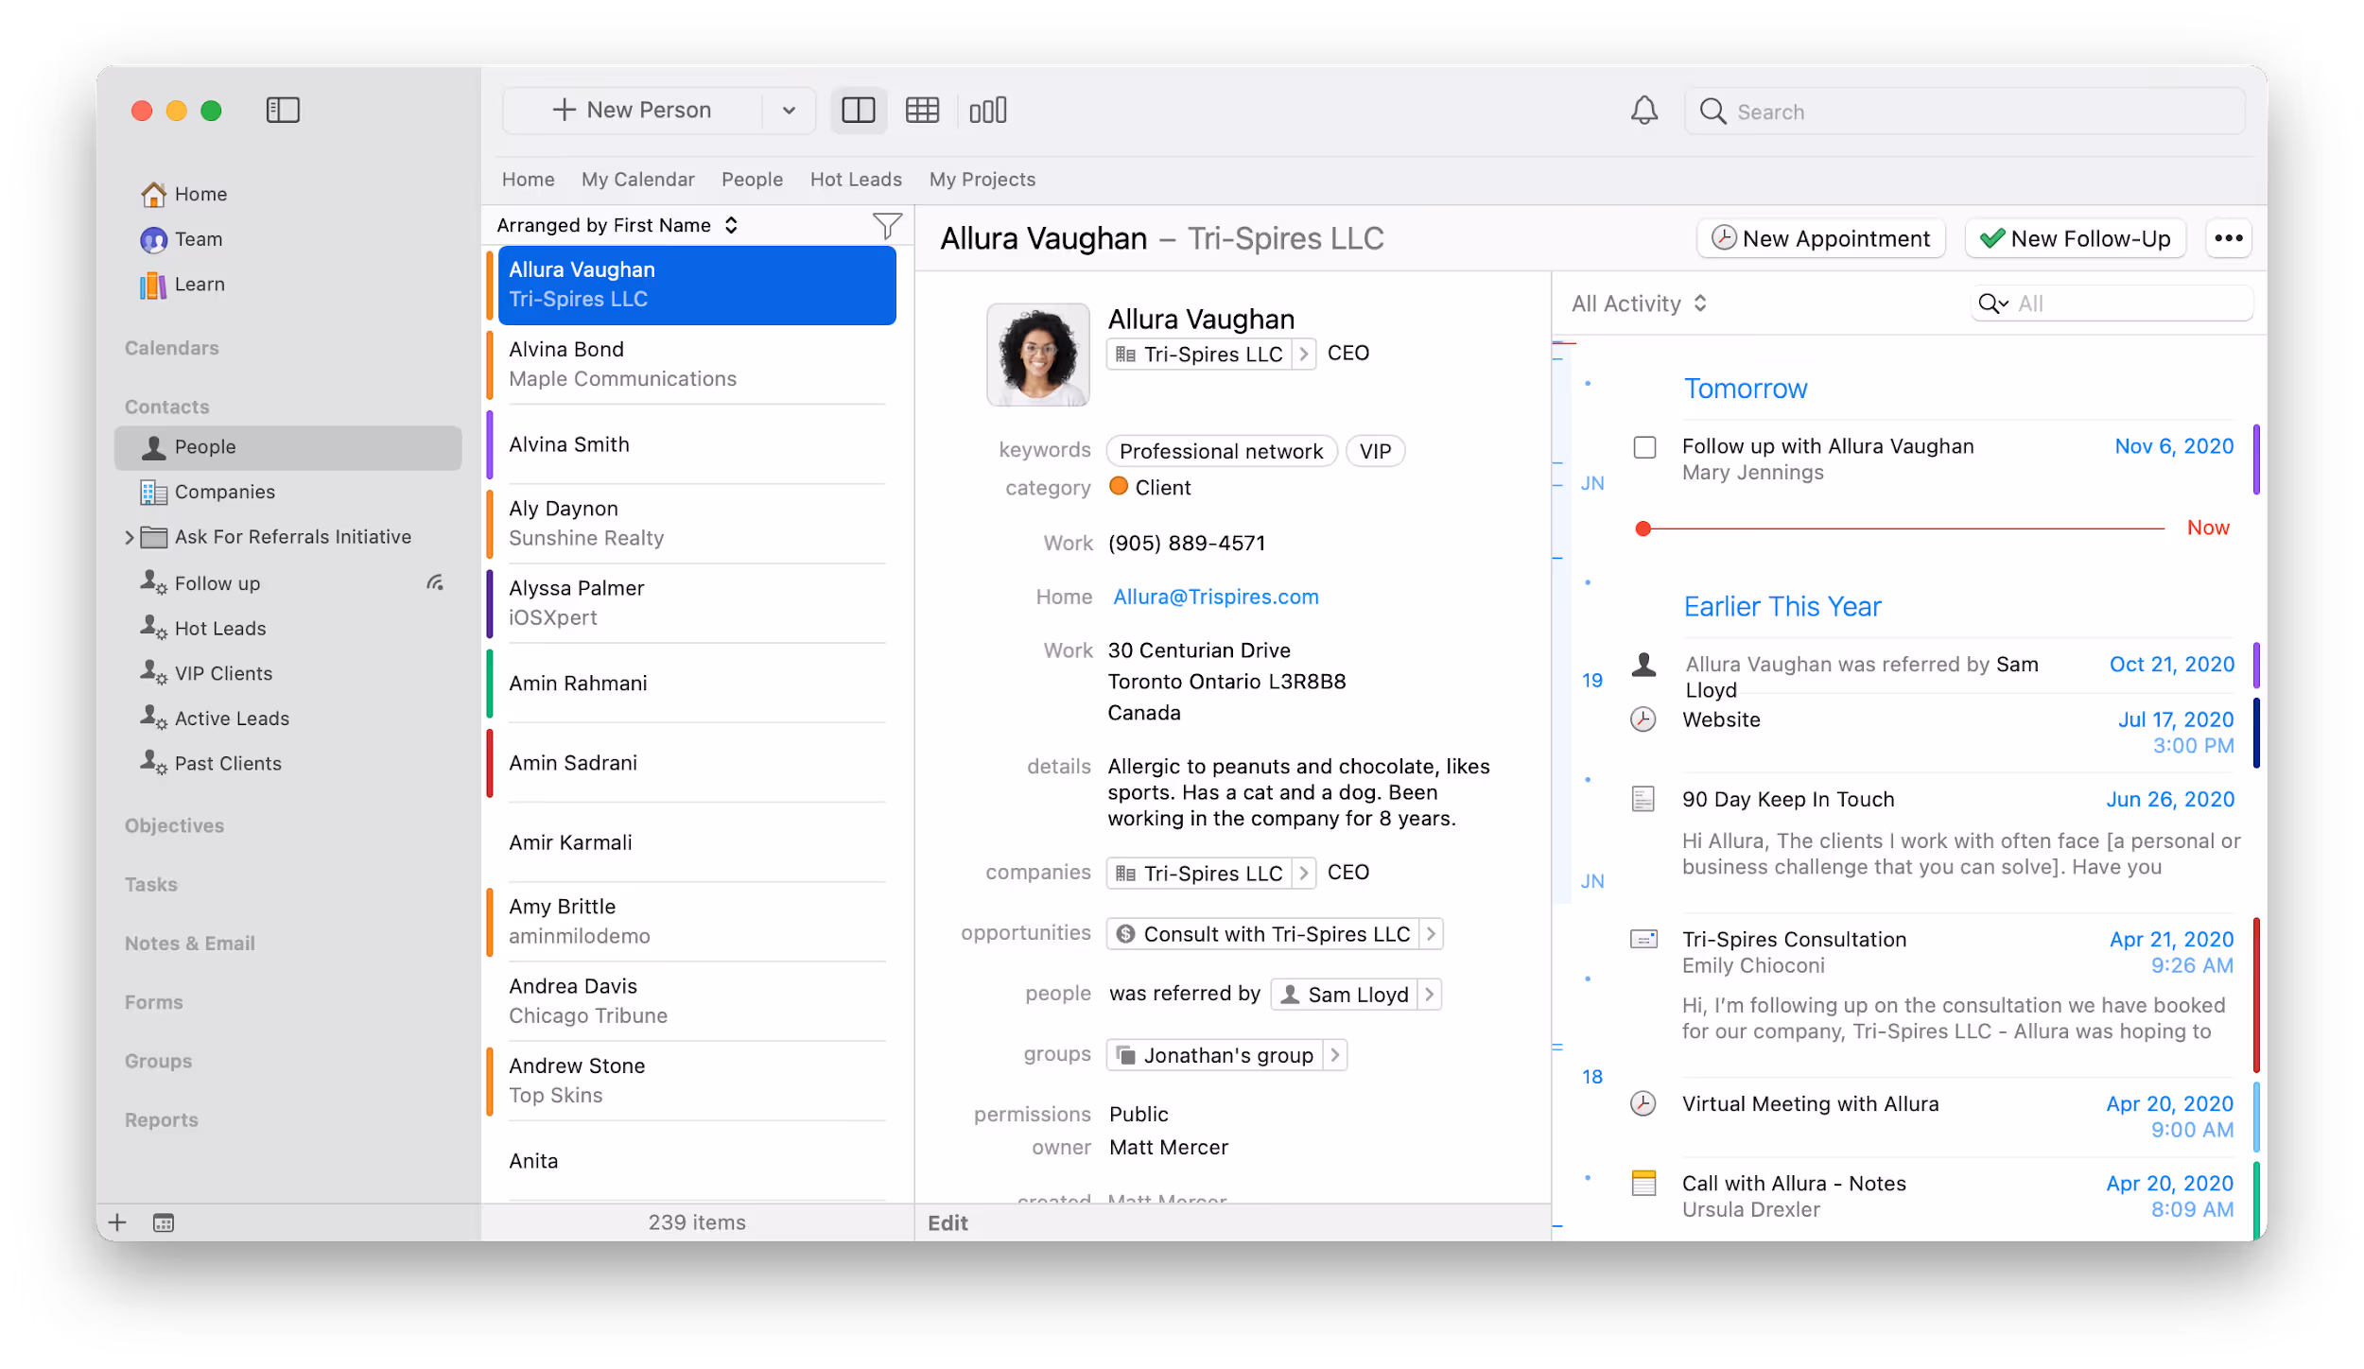
Task: Click the filter funnel icon
Action: (886, 226)
